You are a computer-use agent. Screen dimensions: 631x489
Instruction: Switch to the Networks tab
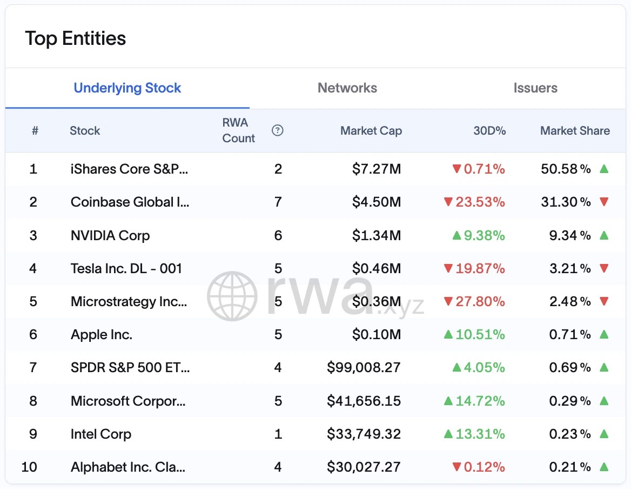347,88
